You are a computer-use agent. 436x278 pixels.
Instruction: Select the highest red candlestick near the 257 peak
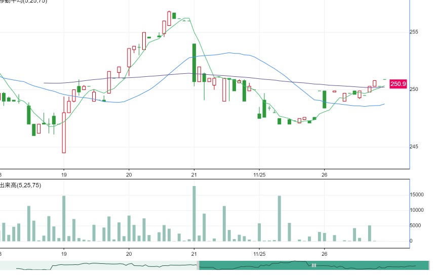169,19
